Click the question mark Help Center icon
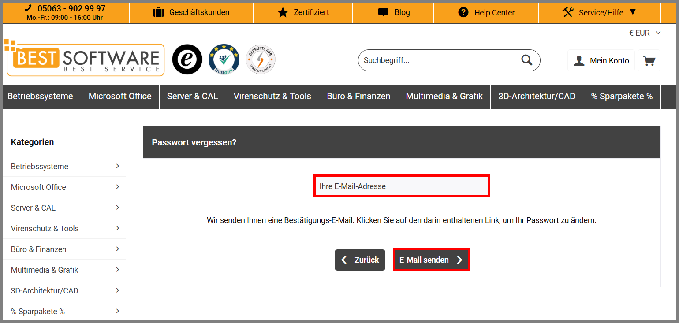This screenshot has width=679, height=323. pos(463,12)
